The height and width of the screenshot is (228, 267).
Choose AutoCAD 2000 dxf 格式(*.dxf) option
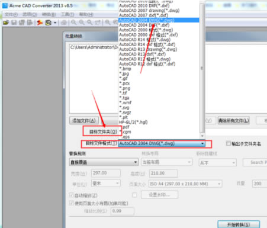tap(159, 35)
